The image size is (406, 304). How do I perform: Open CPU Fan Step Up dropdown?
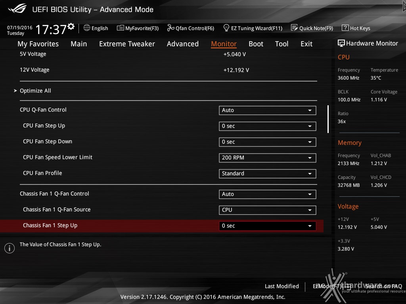pyautogui.click(x=268, y=126)
